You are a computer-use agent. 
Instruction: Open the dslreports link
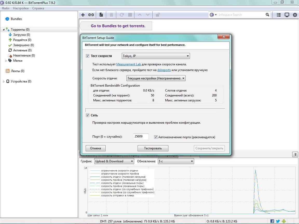(164, 70)
